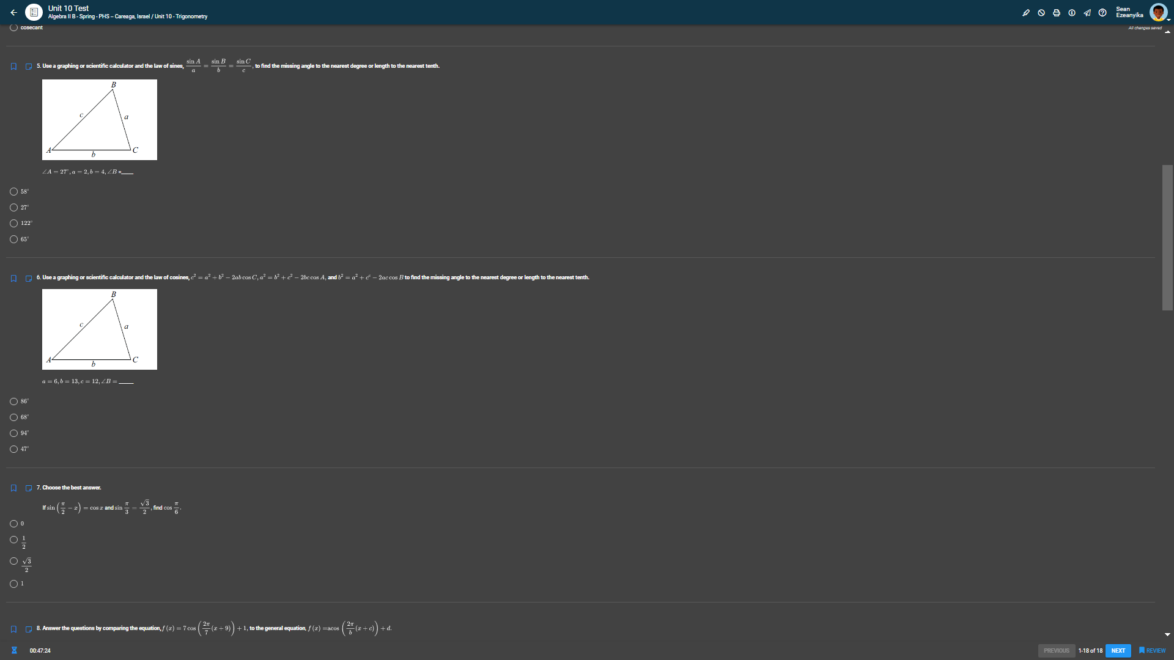The width and height of the screenshot is (1174, 660).
Task: Bookmark question 5 with the flag icon
Action: [x=13, y=67]
